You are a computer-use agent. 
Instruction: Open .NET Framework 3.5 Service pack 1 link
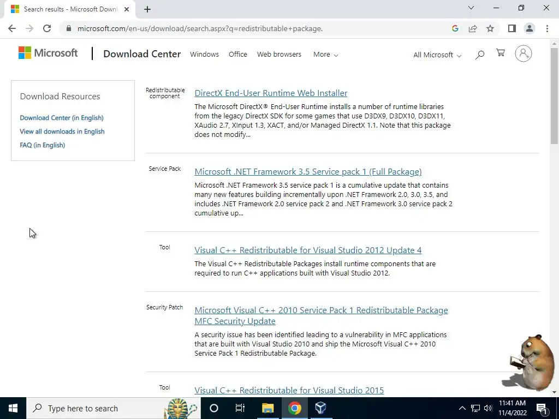[x=308, y=172]
